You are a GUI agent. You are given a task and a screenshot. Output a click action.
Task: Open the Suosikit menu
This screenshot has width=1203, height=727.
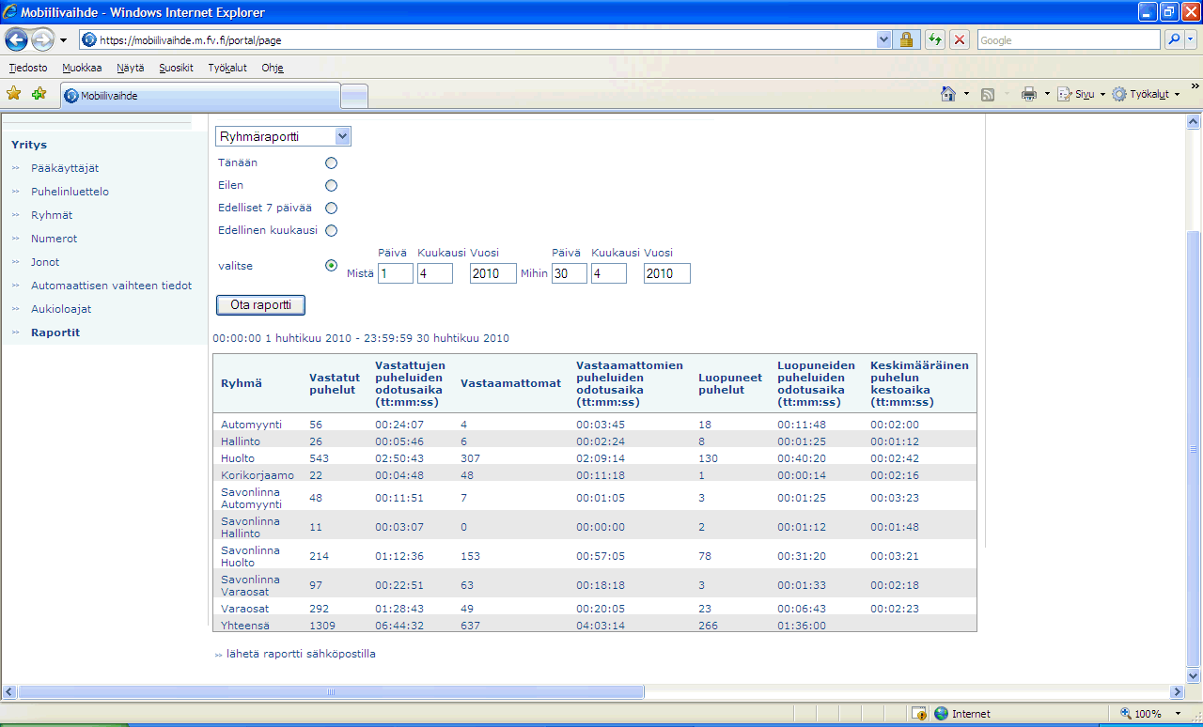[x=176, y=68]
